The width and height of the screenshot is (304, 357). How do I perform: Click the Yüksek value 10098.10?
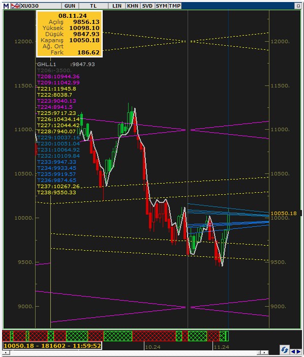(x=84, y=28)
